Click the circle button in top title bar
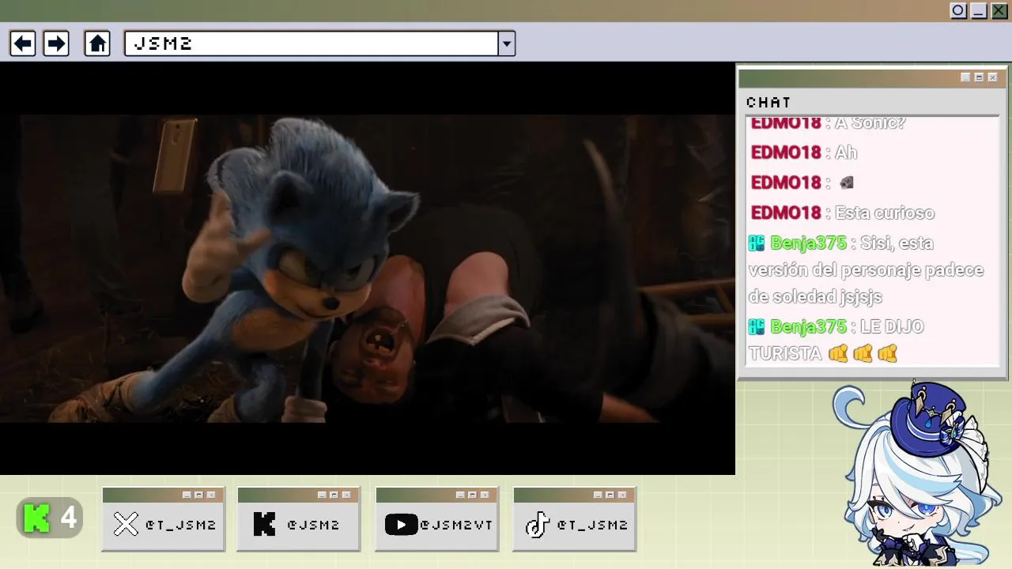The height and width of the screenshot is (569, 1012). click(958, 11)
